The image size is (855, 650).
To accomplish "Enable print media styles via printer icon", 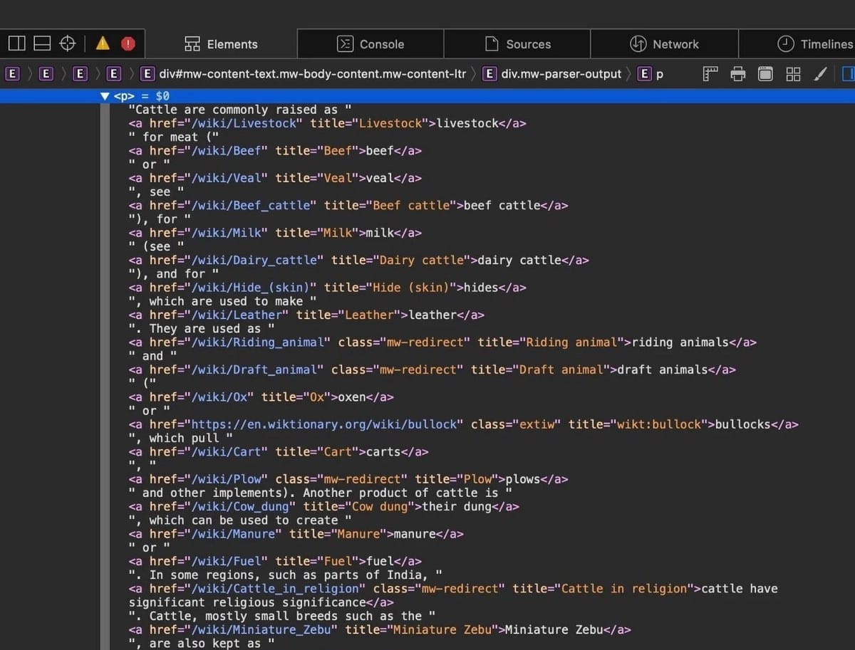I will [x=737, y=74].
